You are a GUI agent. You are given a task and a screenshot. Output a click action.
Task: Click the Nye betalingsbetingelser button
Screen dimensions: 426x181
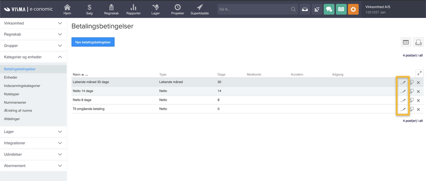[93, 42]
